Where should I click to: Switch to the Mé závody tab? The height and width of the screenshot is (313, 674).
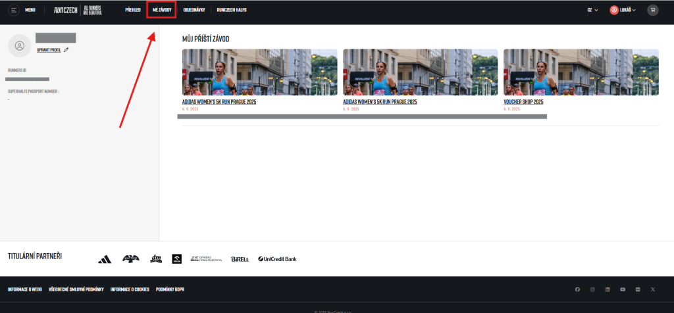pyautogui.click(x=162, y=10)
